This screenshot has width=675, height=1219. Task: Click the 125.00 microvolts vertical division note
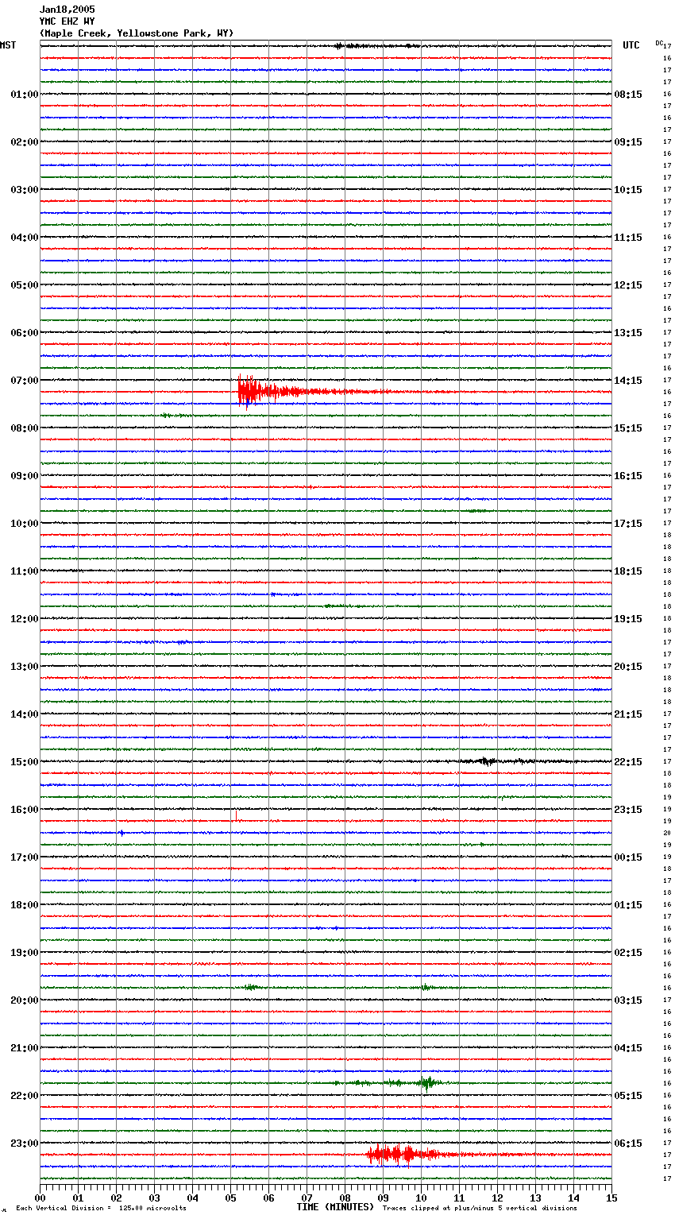point(101,1208)
